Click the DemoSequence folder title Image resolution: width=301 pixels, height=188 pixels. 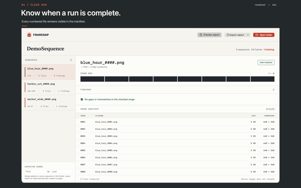click(x=46, y=49)
